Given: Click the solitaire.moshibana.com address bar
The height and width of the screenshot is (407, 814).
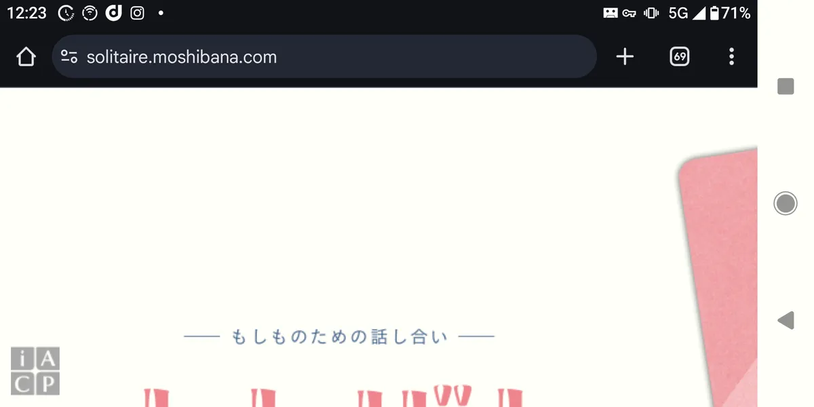Looking at the screenshot, I should 324,56.
